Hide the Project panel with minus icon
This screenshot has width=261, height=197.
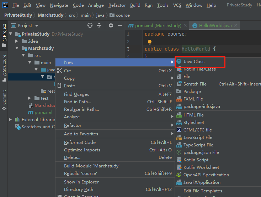pyautogui.click(x=120, y=25)
